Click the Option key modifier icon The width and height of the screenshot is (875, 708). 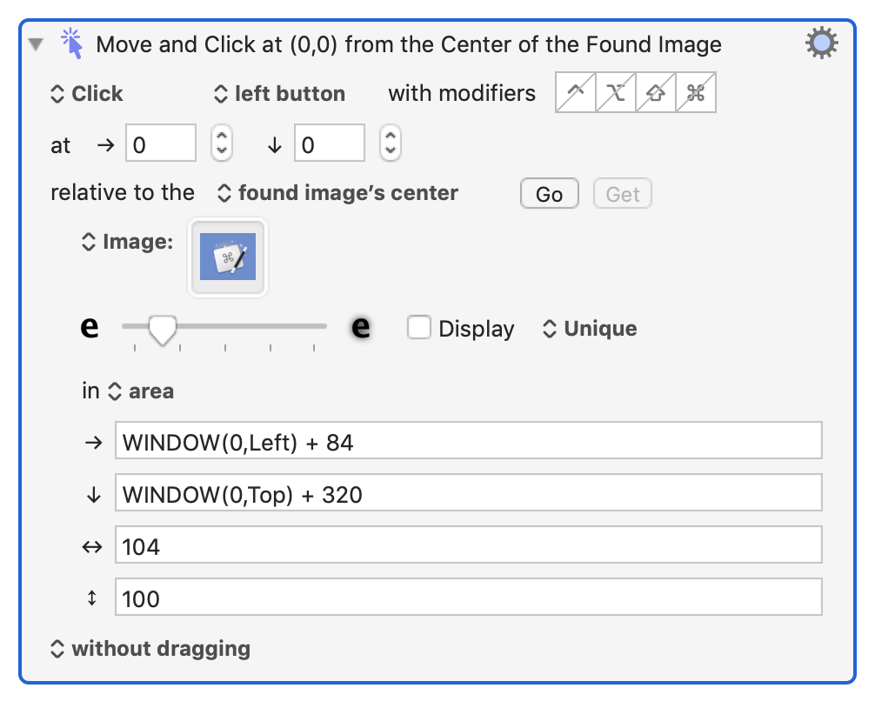coord(614,92)
